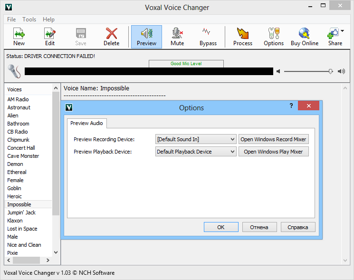Viewport: 354px width, 280px height.
Task: Click the speaker loud icon right of slider
Action: (x=341, y=71)
